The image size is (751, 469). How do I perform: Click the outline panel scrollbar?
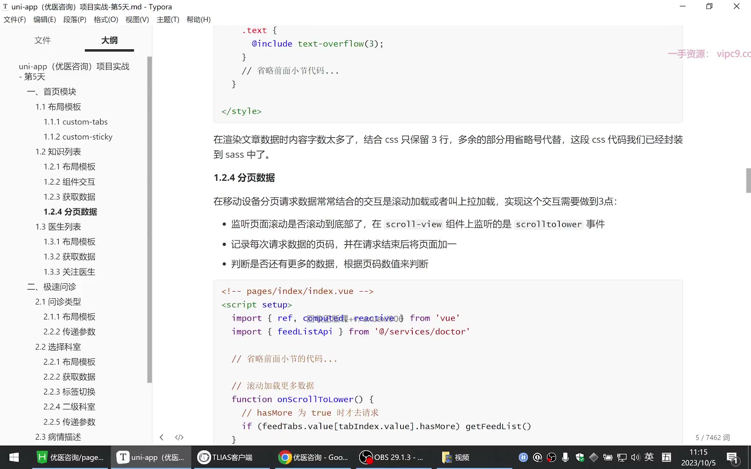149,220
